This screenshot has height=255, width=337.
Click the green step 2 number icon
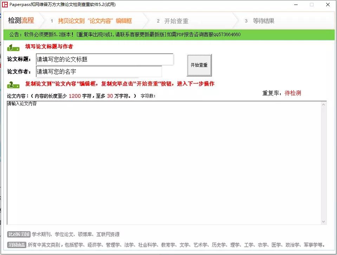pos(13,85)
